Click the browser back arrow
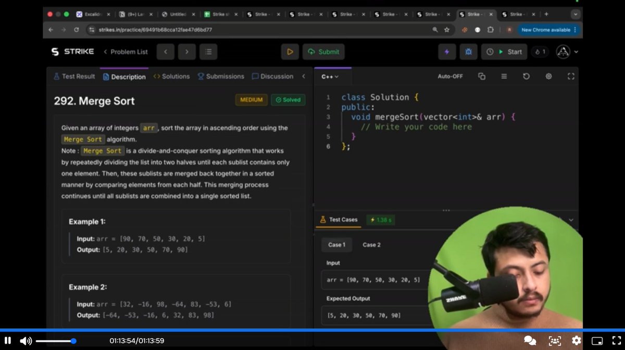This screenshot has width=625, height=350. [51, 30]
